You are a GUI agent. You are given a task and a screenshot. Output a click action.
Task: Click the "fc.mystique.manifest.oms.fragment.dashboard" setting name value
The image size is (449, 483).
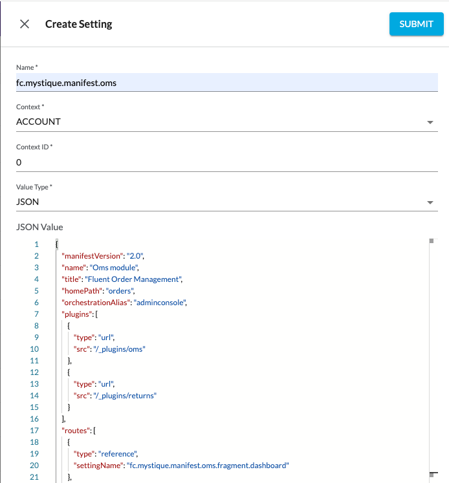[x=208, y=466]
